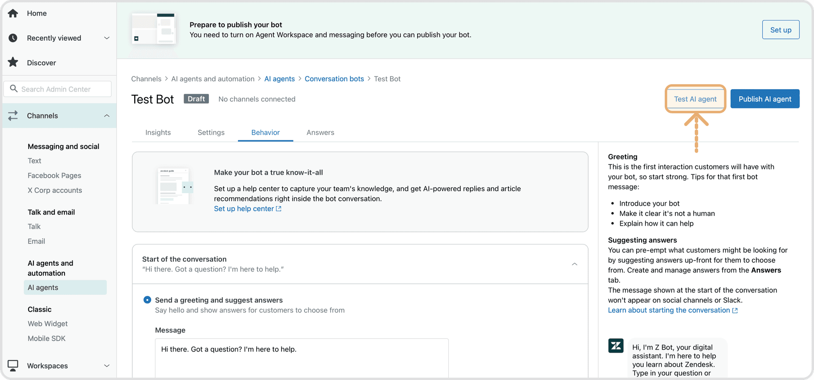Click into the greeting Message text box
Viewport: 814px width, 380px height.
pyautogui.click(x=301, y=358)
